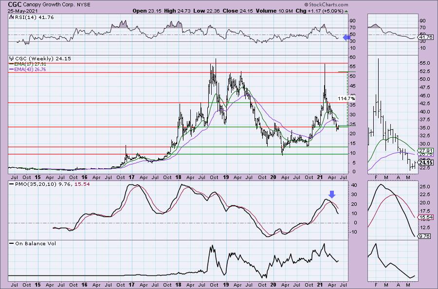Image resolution: width=438 pixels, height=289 pixels.
Task: Click the 37.5 level on the zoom price axis
Action: [424, 120]
